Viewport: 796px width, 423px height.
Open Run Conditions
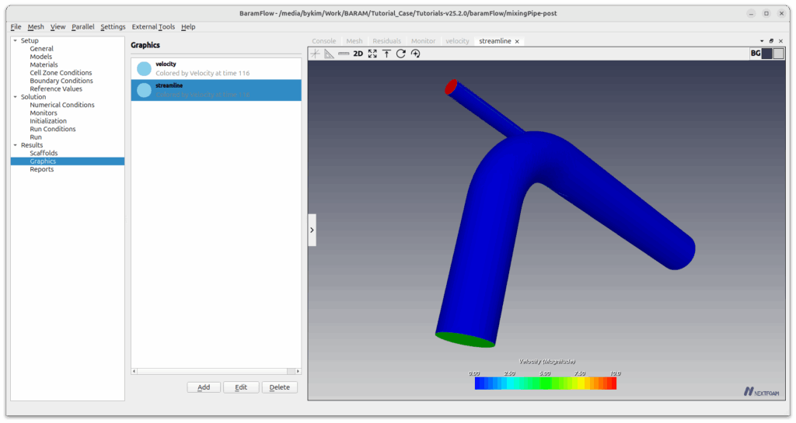[53, 129]
